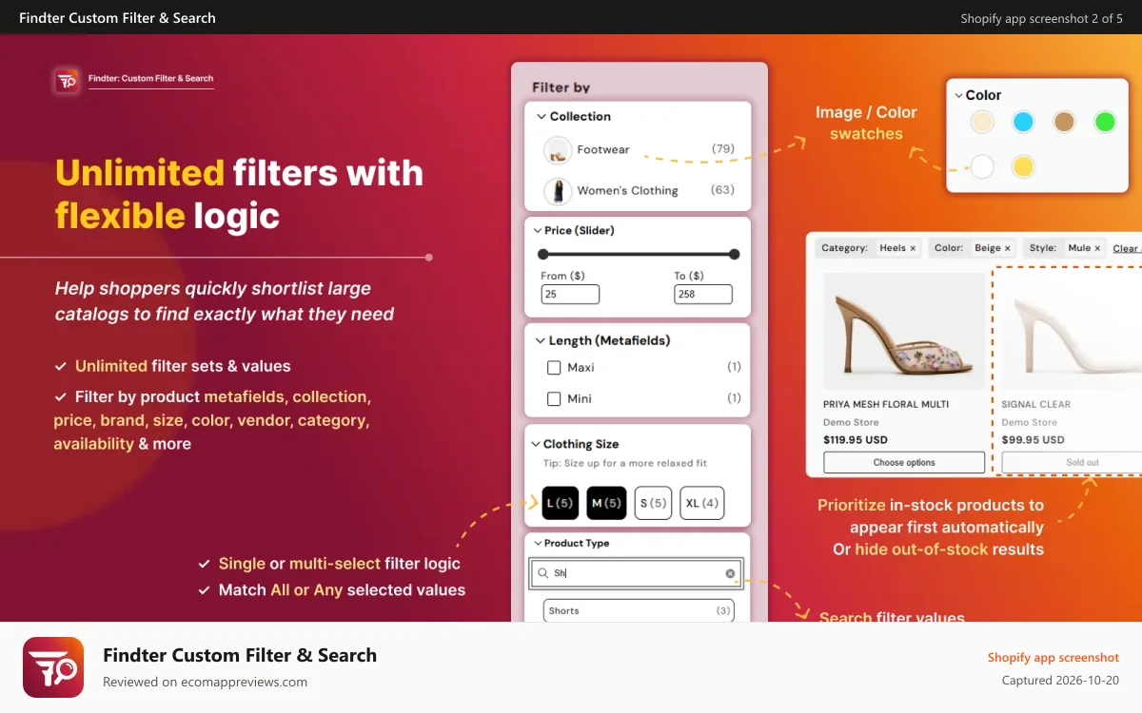Select size S (5) option

tap(653, 503)
